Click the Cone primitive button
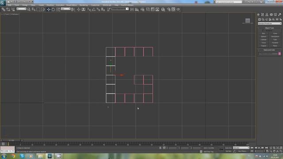Viewport: 283px width, 159px height. coord(275,34)
